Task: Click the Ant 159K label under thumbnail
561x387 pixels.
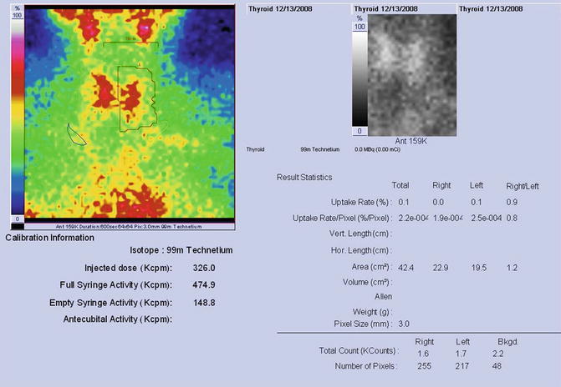Action: [x=412, y=141]
